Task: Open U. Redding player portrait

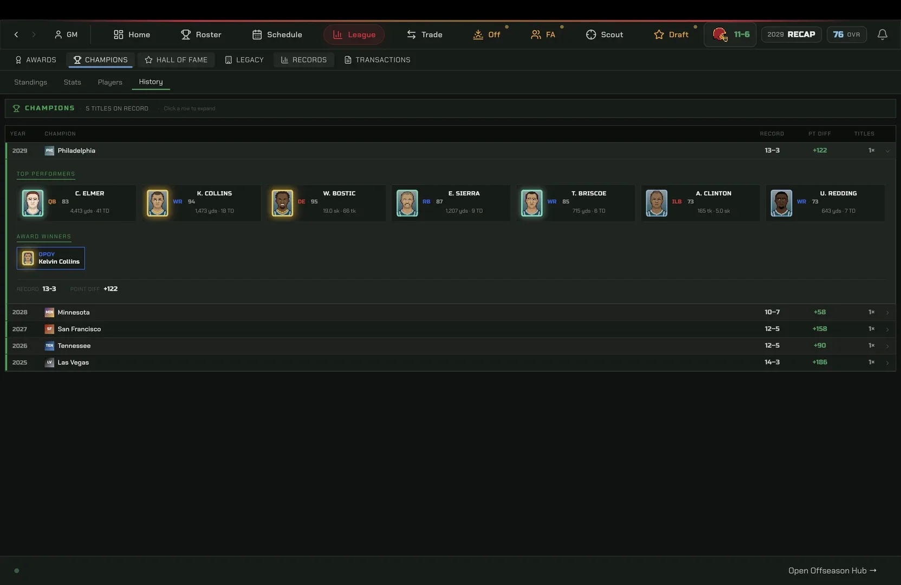Action: pos(781,203)
